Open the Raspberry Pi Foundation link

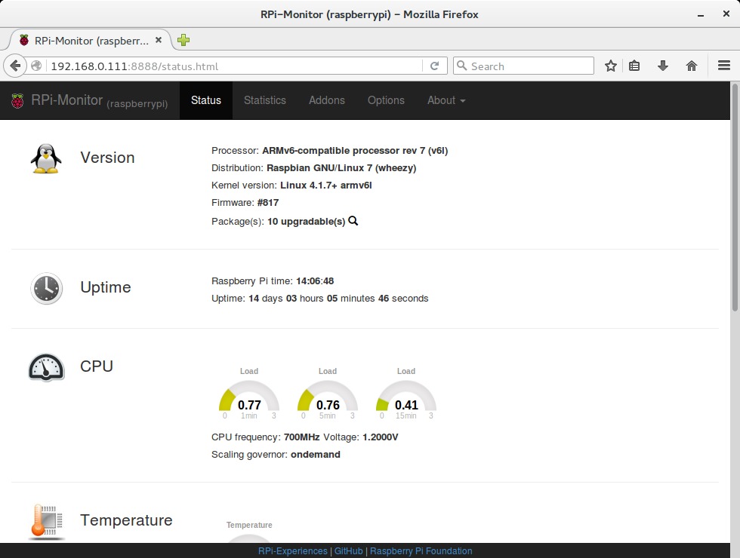coord(421,550)
